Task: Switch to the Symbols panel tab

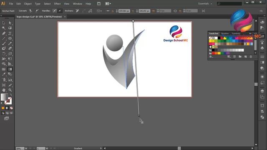Action: pos(236,33)
